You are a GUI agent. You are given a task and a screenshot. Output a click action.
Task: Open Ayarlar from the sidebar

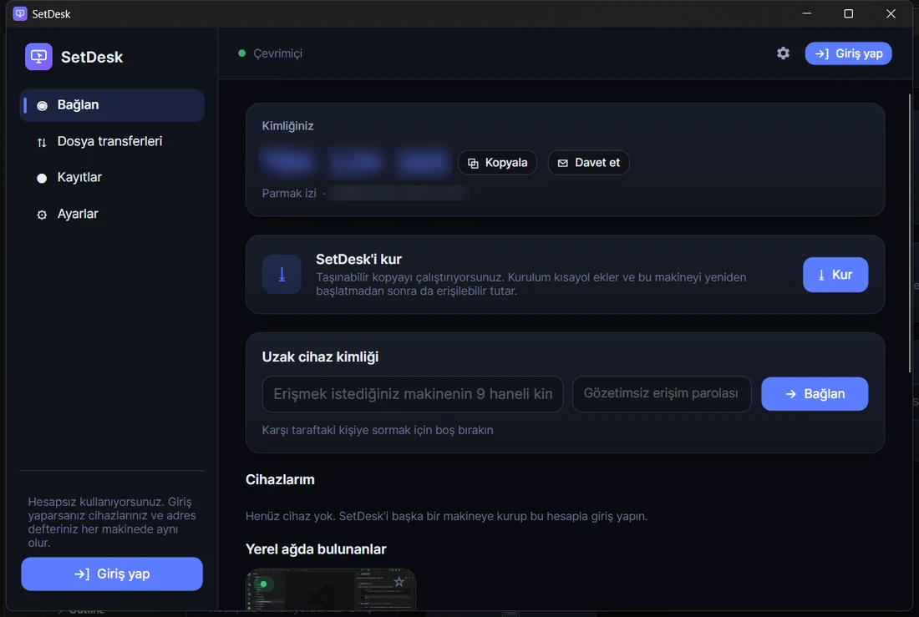(x=112, y=215)
